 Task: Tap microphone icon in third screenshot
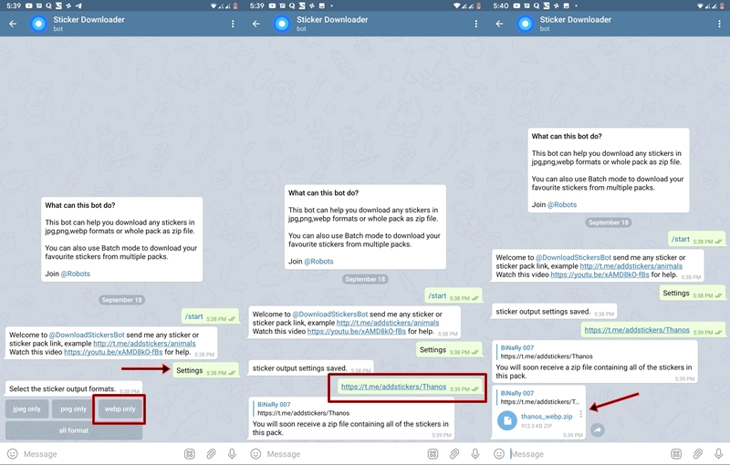[718, 454]
